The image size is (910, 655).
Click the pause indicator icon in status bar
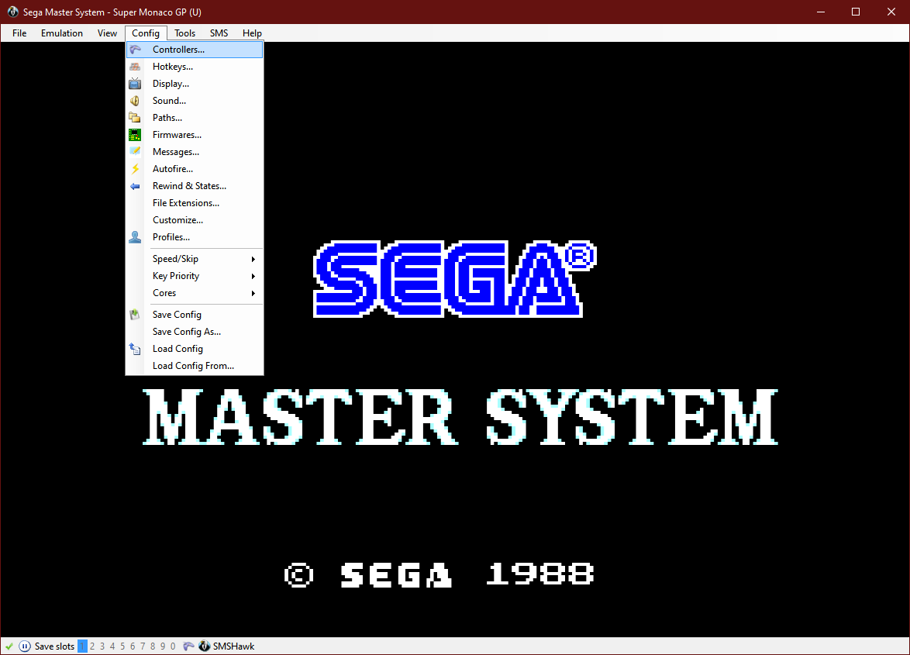[x=24, y=646]
